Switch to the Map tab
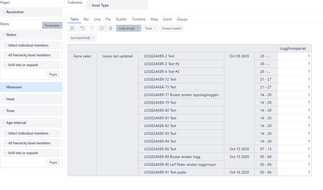This screenshot has height=190, width=323. pyautogui.click(x=154, y=19)
